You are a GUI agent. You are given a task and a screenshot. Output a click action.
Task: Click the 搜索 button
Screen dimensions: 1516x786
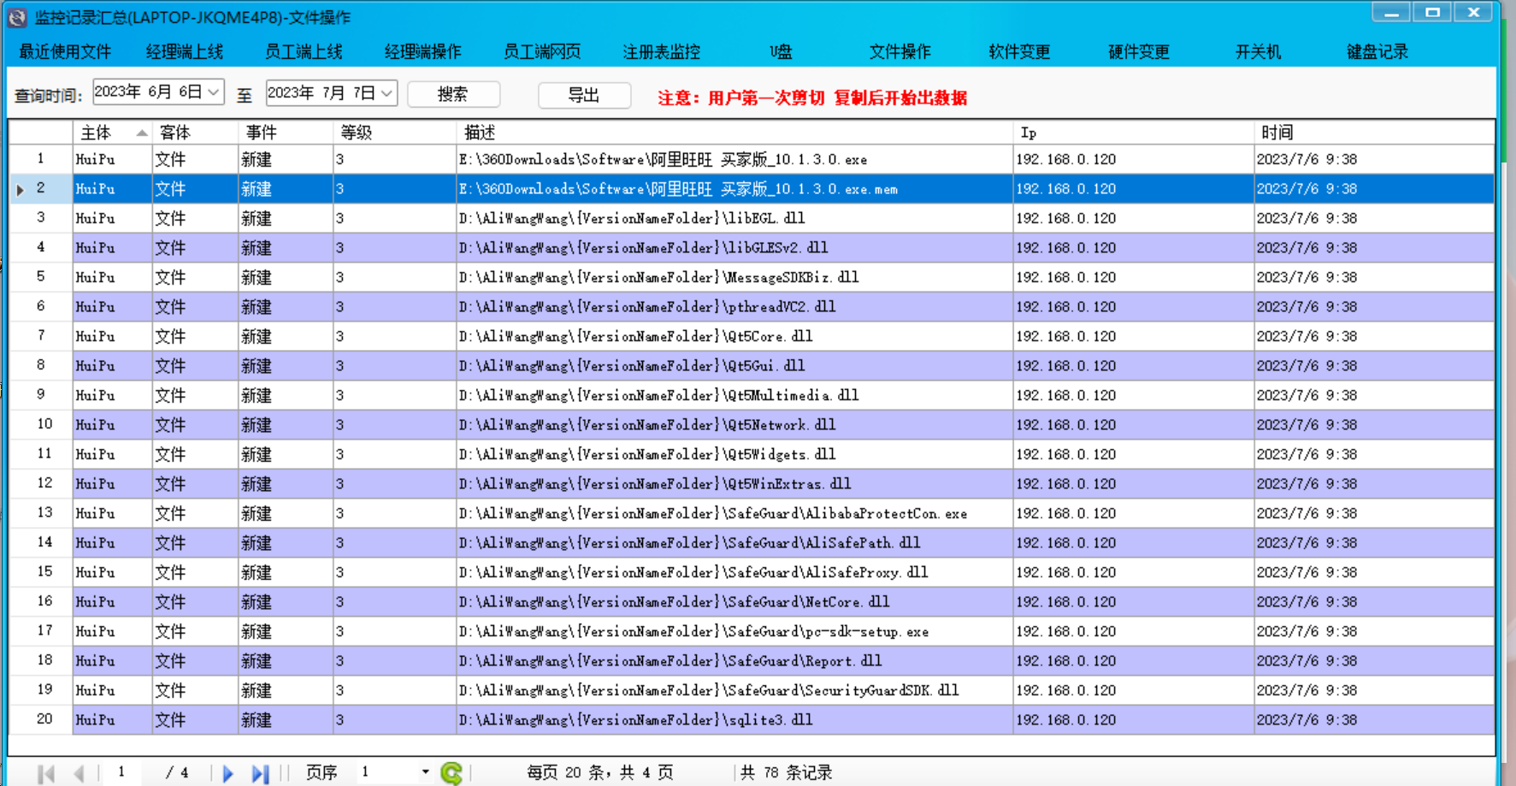453,94
